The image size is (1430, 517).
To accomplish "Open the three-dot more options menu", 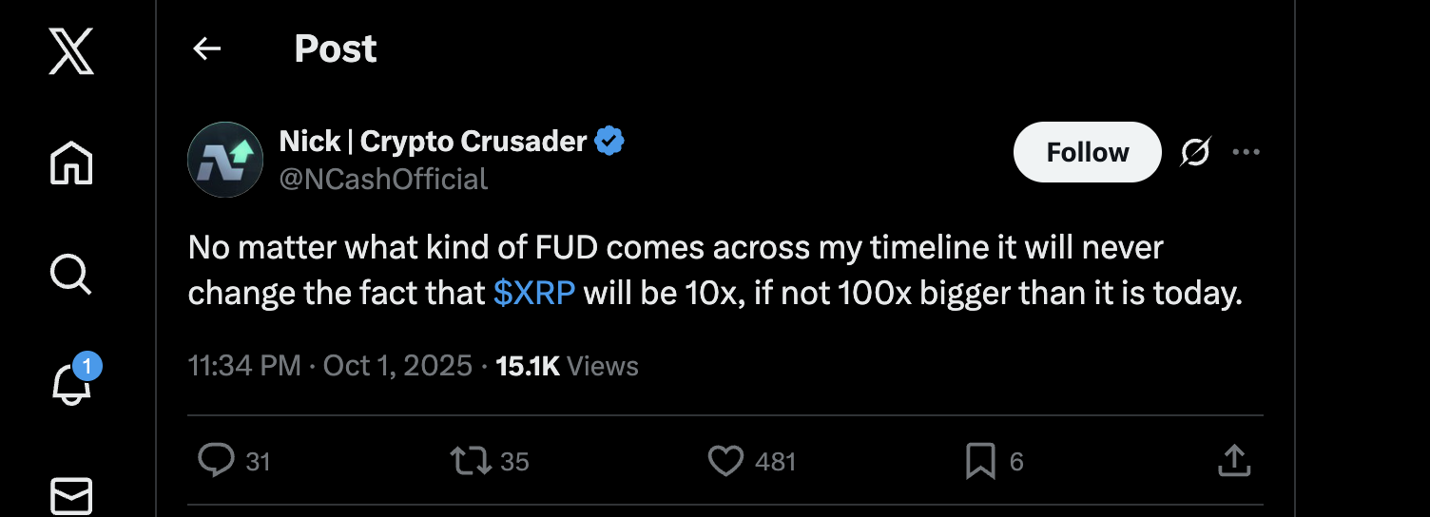I will (x=1246, y=152).
